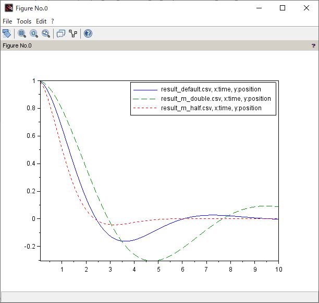Click y-axis label 0.4
Viewport: 319px width, 303px height.
[x=31, y=164]
